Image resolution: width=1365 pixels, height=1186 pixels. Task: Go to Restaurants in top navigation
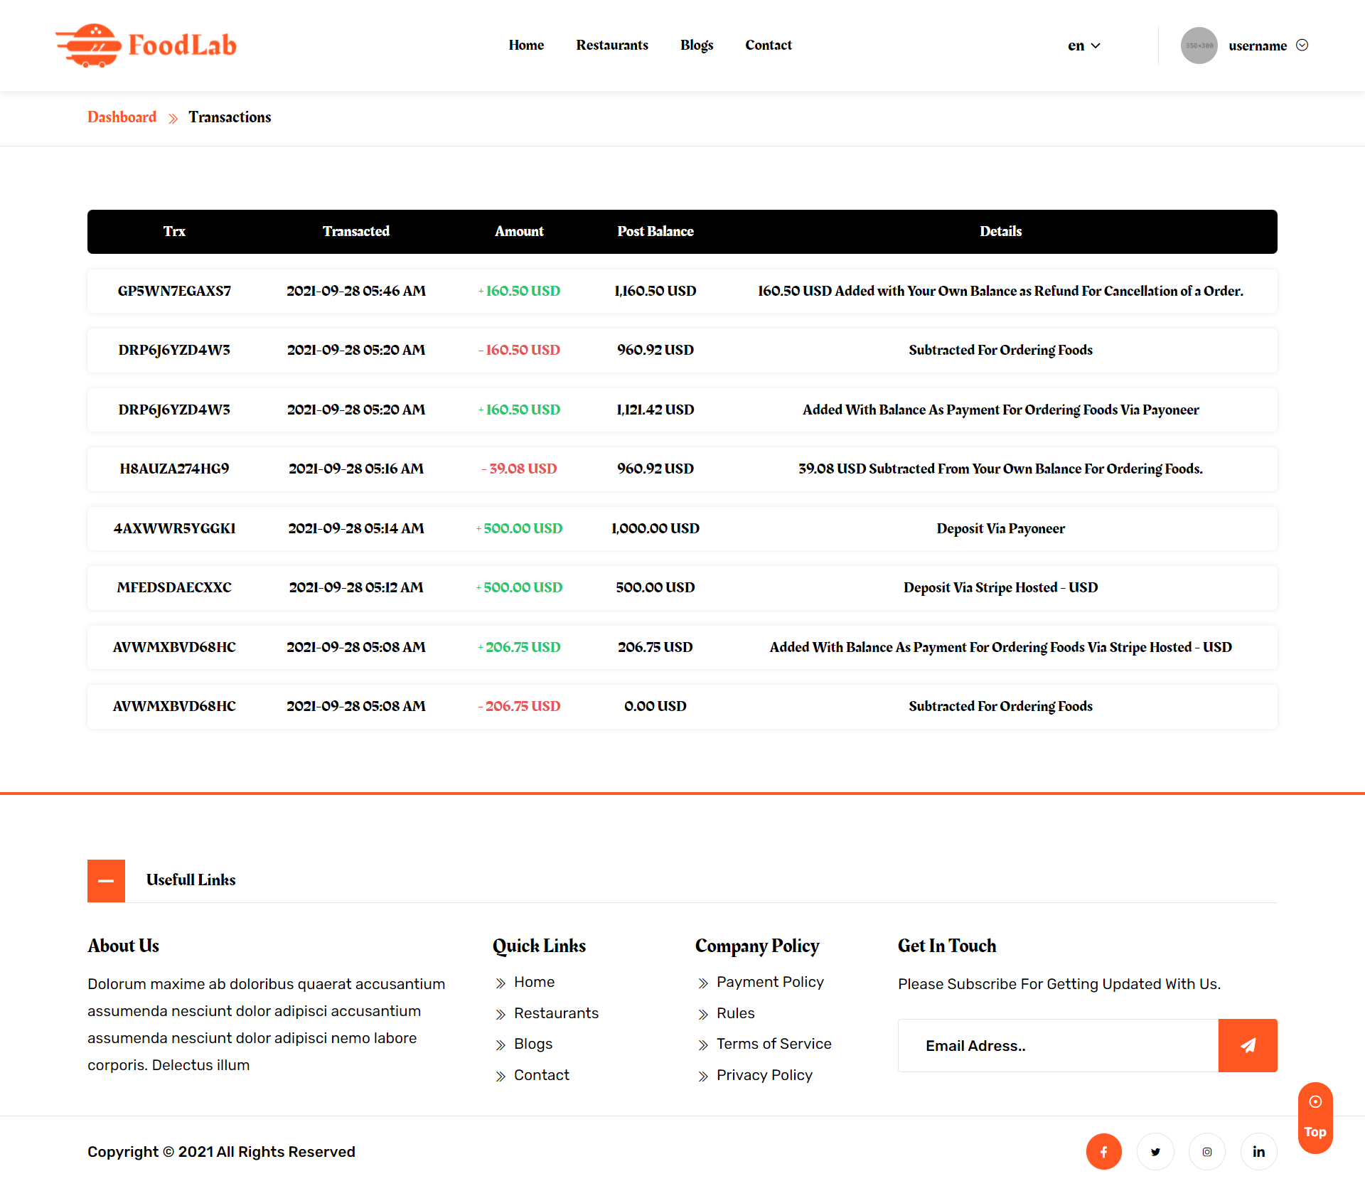click(611, 45)
